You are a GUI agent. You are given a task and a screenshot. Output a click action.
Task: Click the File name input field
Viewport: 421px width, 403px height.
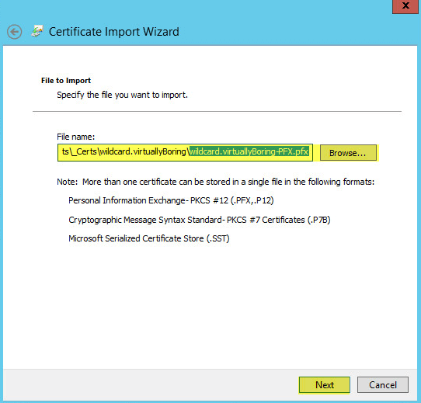(x=185, y=152)
